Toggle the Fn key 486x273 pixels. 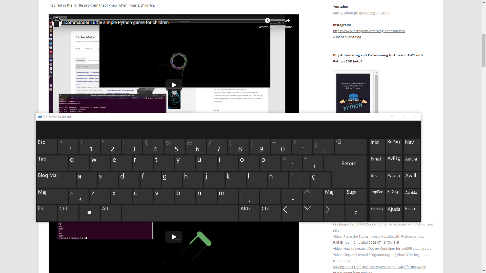coord(47,213)
